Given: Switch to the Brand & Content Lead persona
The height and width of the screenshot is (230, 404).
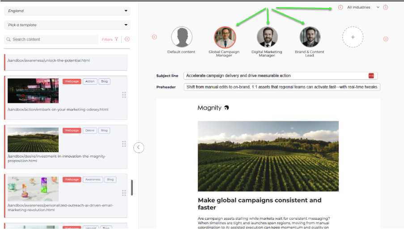Looking at the screenshot, I should coord(310,38).
